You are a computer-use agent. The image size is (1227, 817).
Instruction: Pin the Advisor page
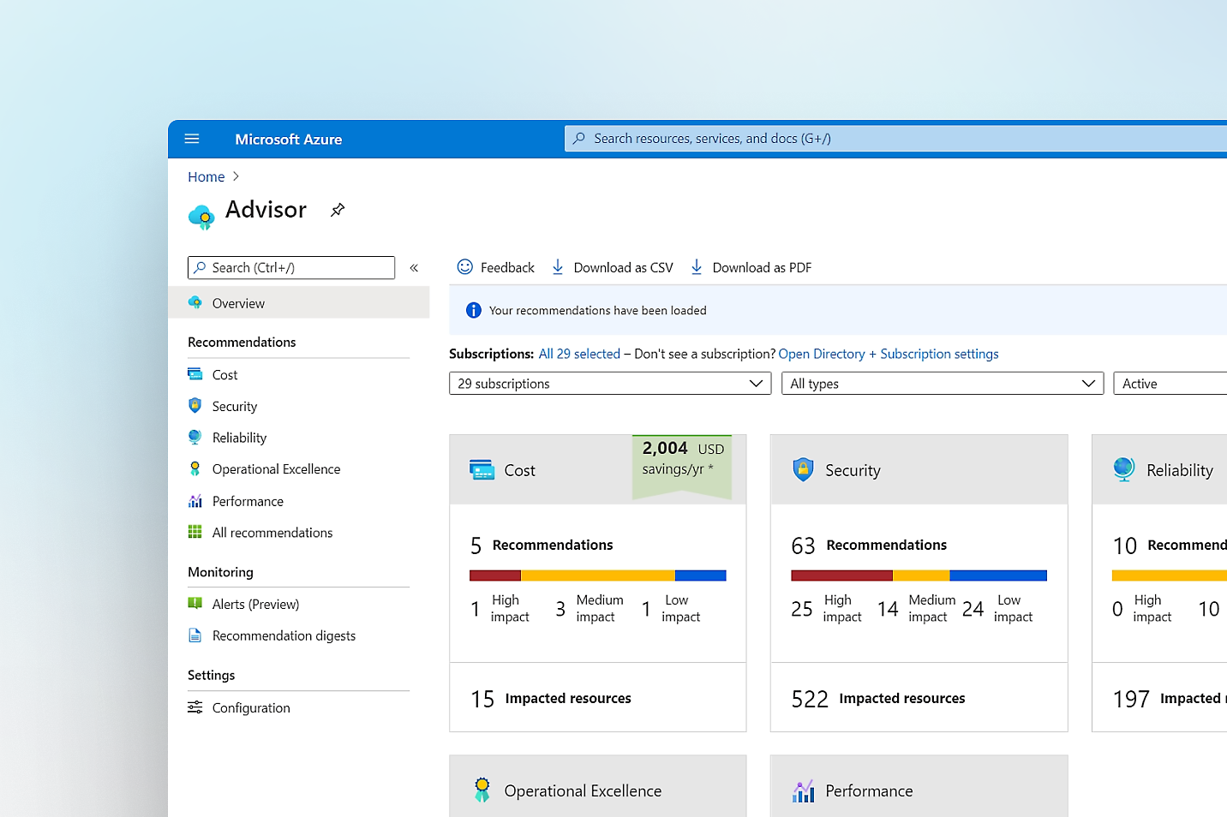coord(338,210)
